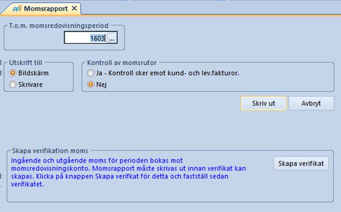Viewport: 341px width, 212px height.
Task: Click the Skapa verifikat button
Action: tap(301, 163)
